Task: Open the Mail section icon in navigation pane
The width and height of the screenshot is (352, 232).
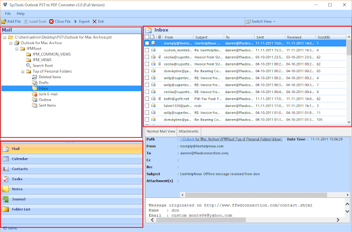Action: pos(5,149)
